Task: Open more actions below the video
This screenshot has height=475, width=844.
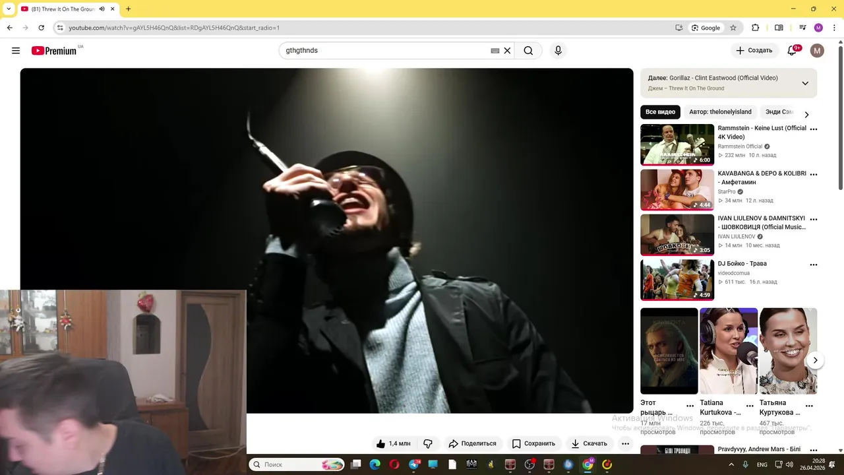Action: tap(625, 443)
